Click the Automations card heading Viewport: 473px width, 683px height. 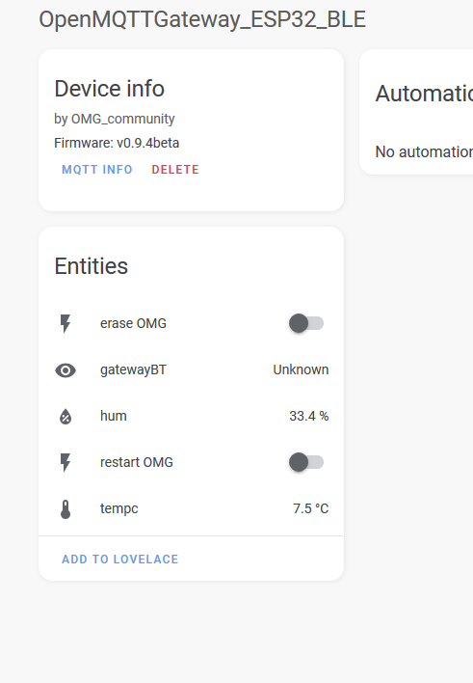pyautogui.click(x=424, y=94)
